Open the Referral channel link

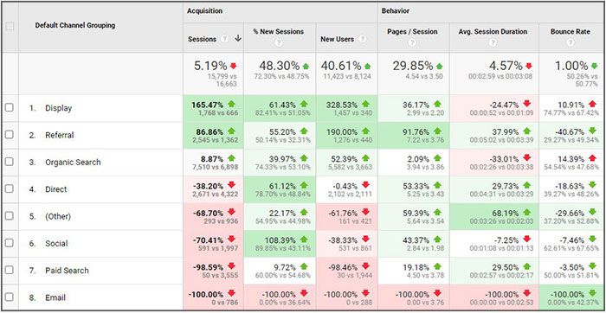tap(59, 135)
